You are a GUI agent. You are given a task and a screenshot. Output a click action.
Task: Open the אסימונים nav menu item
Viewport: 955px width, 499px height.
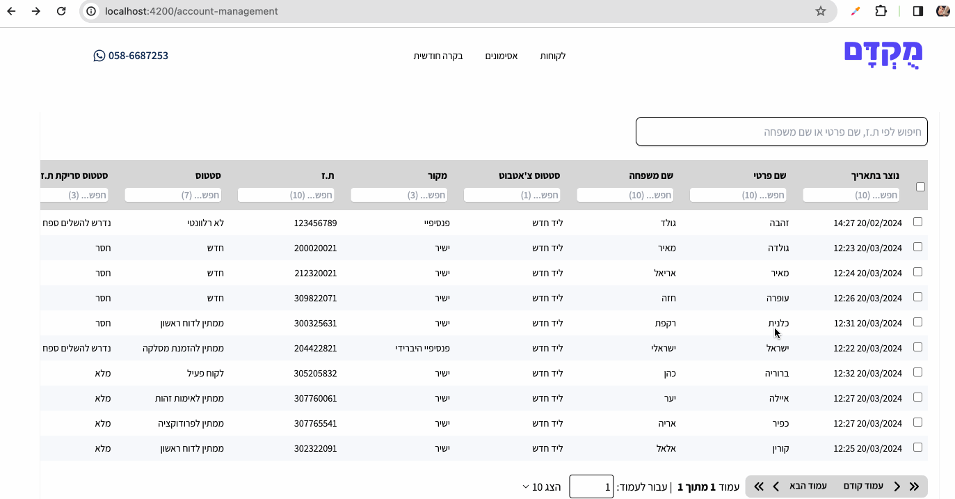501,56
